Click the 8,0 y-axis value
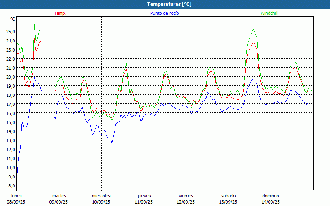Image resolution: width=330 pixels, height=206 pixels. coord(11,185)
